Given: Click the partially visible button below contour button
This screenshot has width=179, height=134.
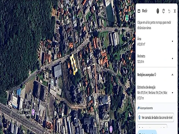Looking at the screenshot, I should click(x=152, y=126).
